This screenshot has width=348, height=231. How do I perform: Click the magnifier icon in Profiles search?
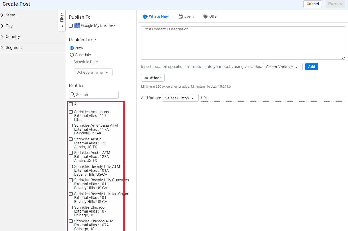pos(72,95)
